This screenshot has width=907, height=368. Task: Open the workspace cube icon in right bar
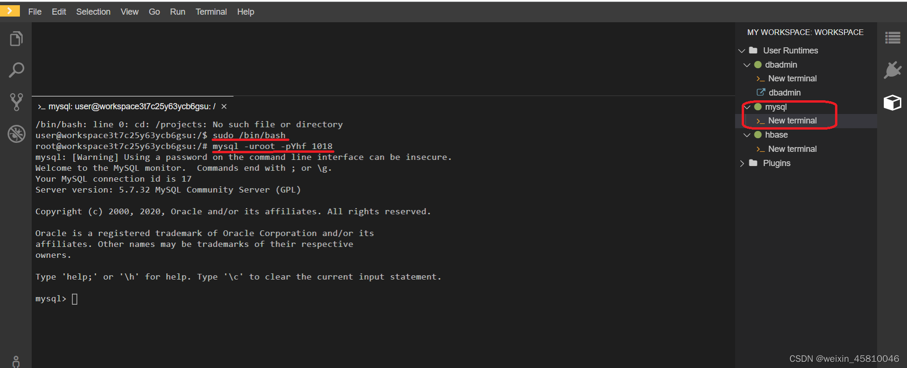(892, 102)
